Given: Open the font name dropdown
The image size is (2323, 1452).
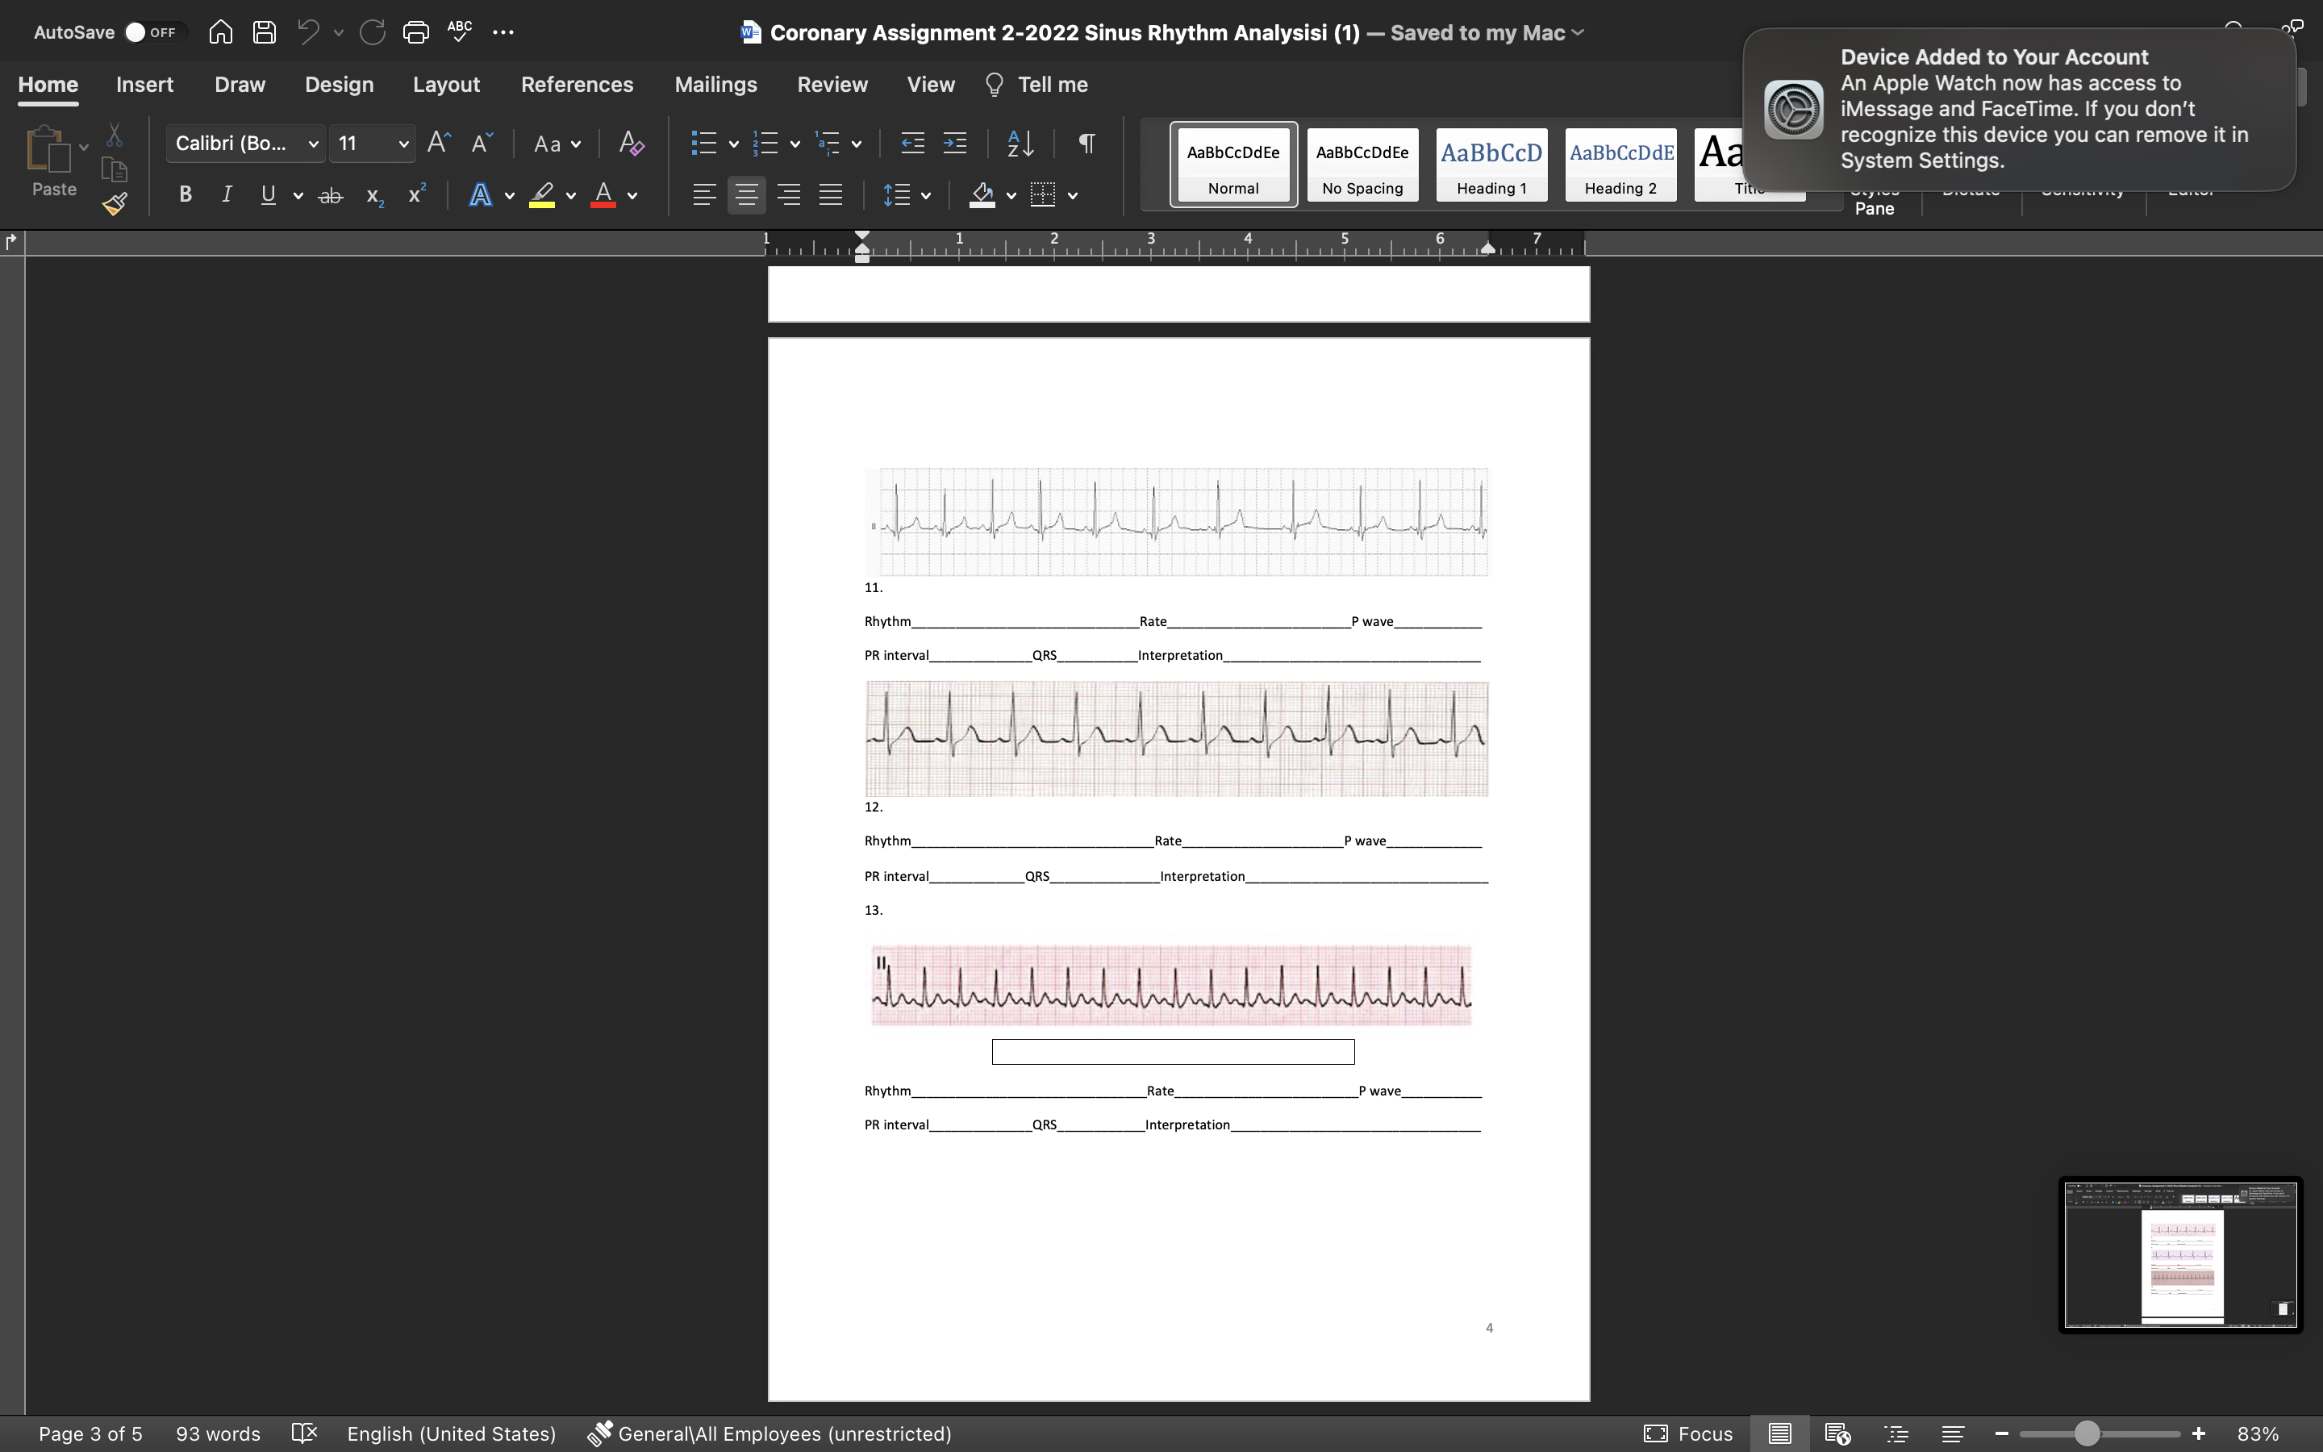Looking at the screenshot, I should pos(313,144).
